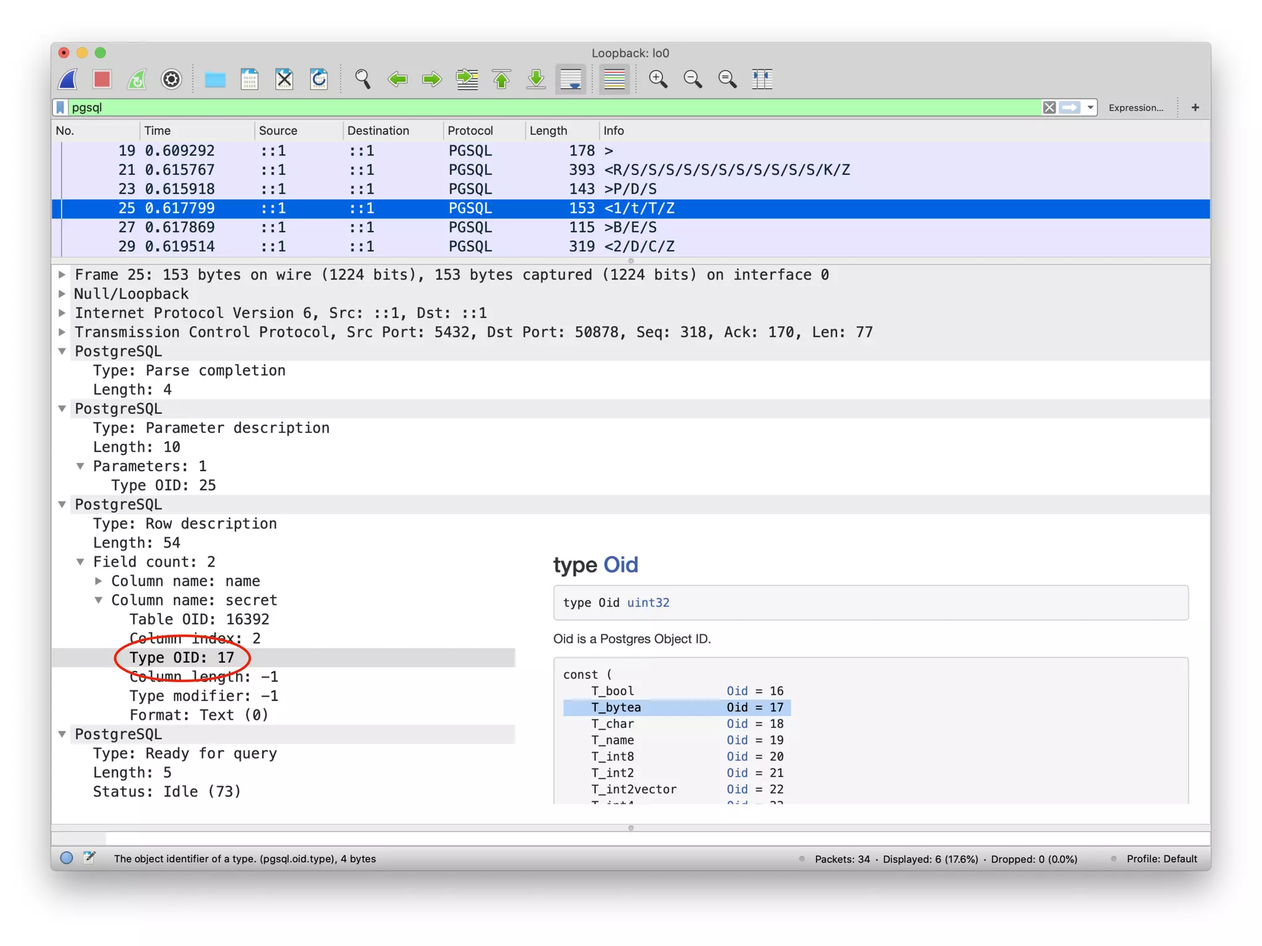This screenshot has width=1262, height=946.
Task: Select the Table OID: 16392 field
Action: click(199, 620)
